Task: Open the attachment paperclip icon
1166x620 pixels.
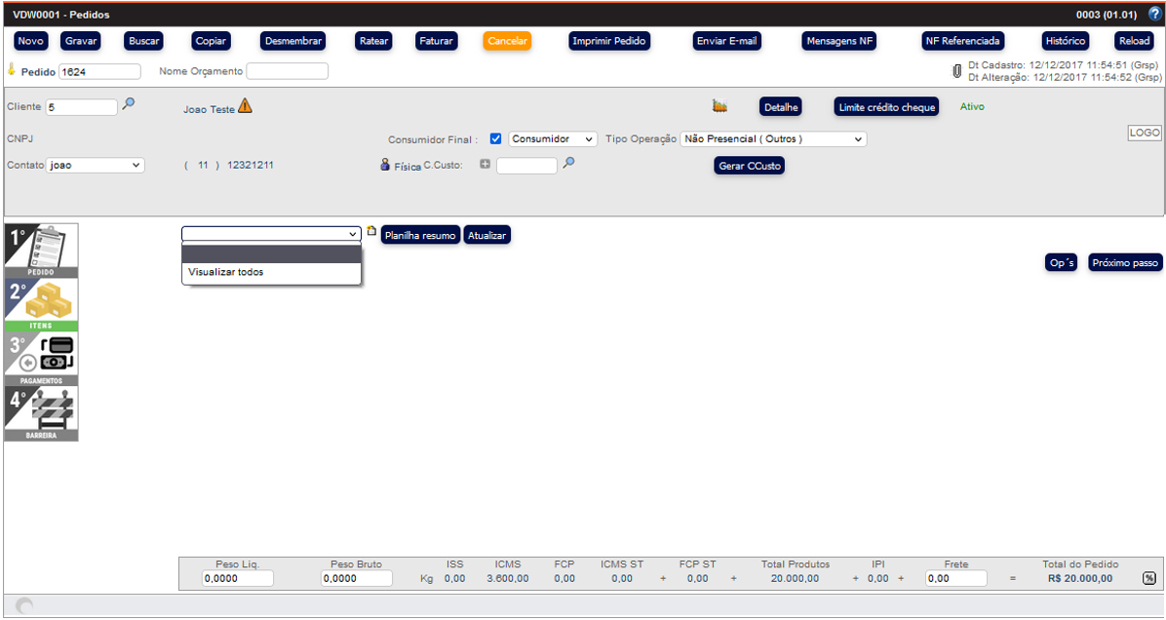Action: [x=957, y=71]
